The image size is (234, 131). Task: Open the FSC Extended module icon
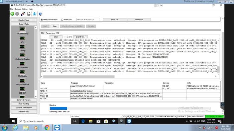(x=22, y=64)
